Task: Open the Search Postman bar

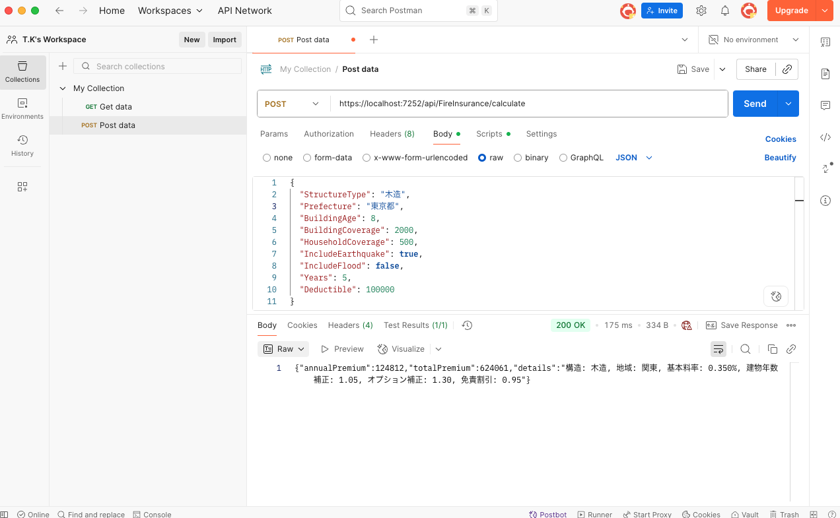Action: click(419, 11)
